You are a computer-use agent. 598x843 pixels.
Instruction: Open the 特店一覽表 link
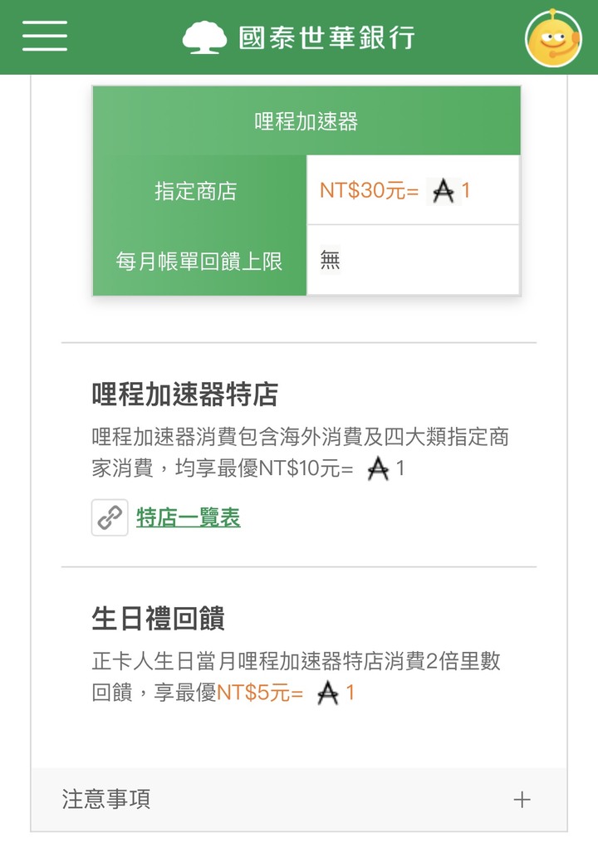[189, 517]
